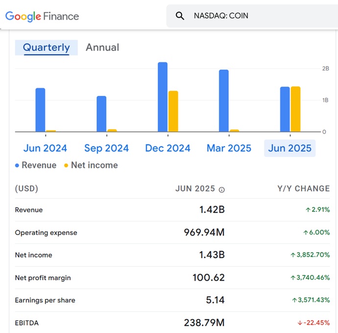Select the Sep 2024 quarter

pyautogui.click(x=106, y=148)
